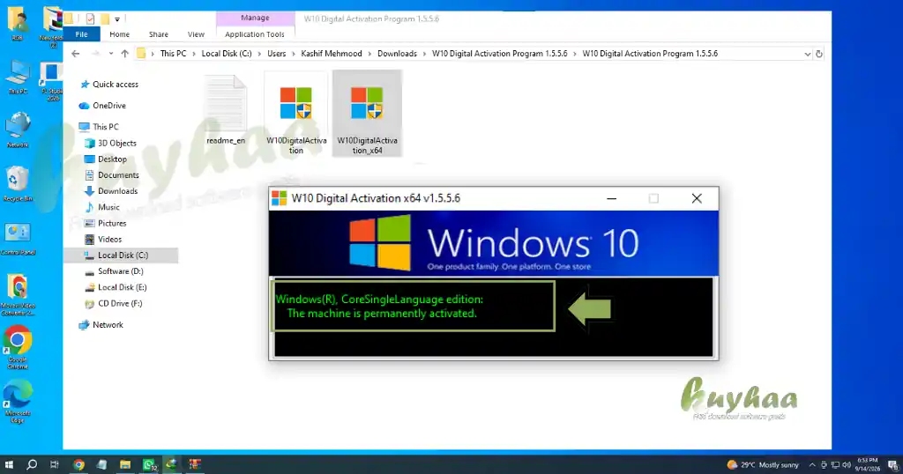
Task: Click the volume speaker tray icon
Action: pyautogui.click(x=846, y=465)
